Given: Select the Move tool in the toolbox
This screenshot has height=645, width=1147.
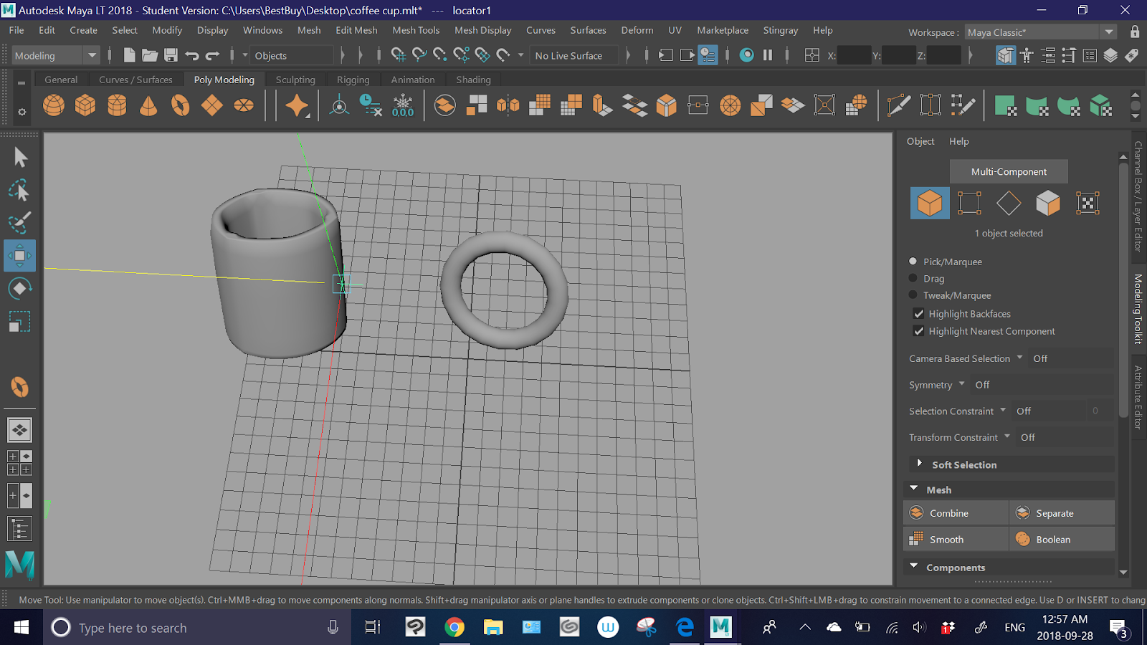Looking at the screenshot, I should point(19,256).
